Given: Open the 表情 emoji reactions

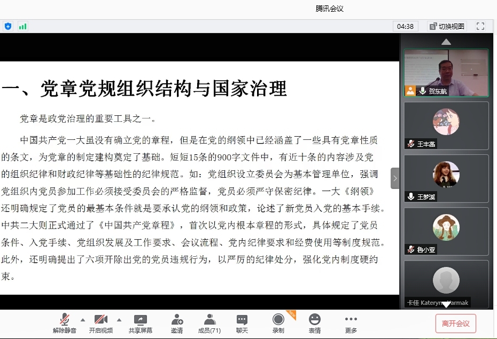Looking at the screenshot, I should tap(315, 324).
